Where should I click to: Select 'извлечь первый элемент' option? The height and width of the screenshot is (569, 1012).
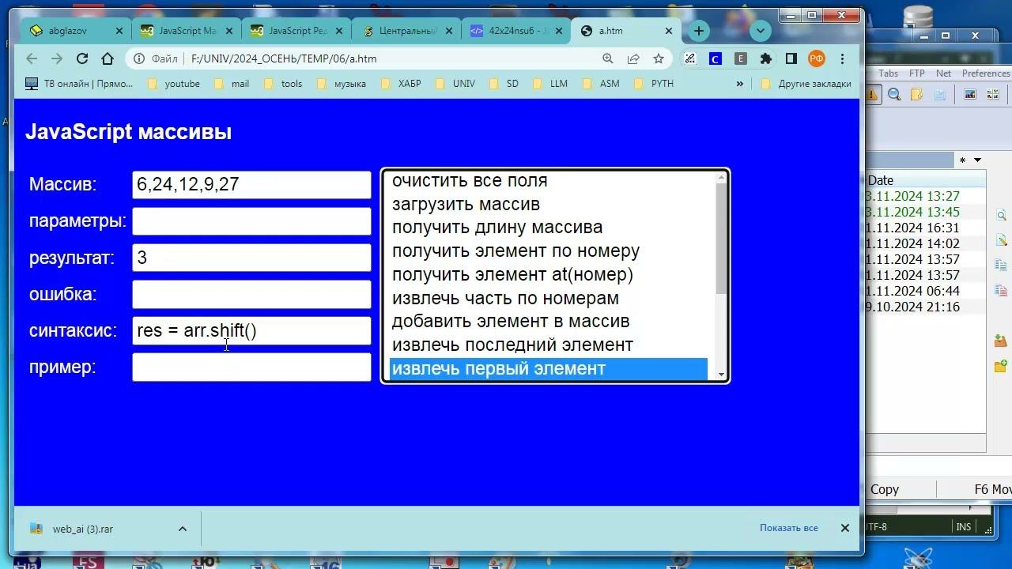549,369
